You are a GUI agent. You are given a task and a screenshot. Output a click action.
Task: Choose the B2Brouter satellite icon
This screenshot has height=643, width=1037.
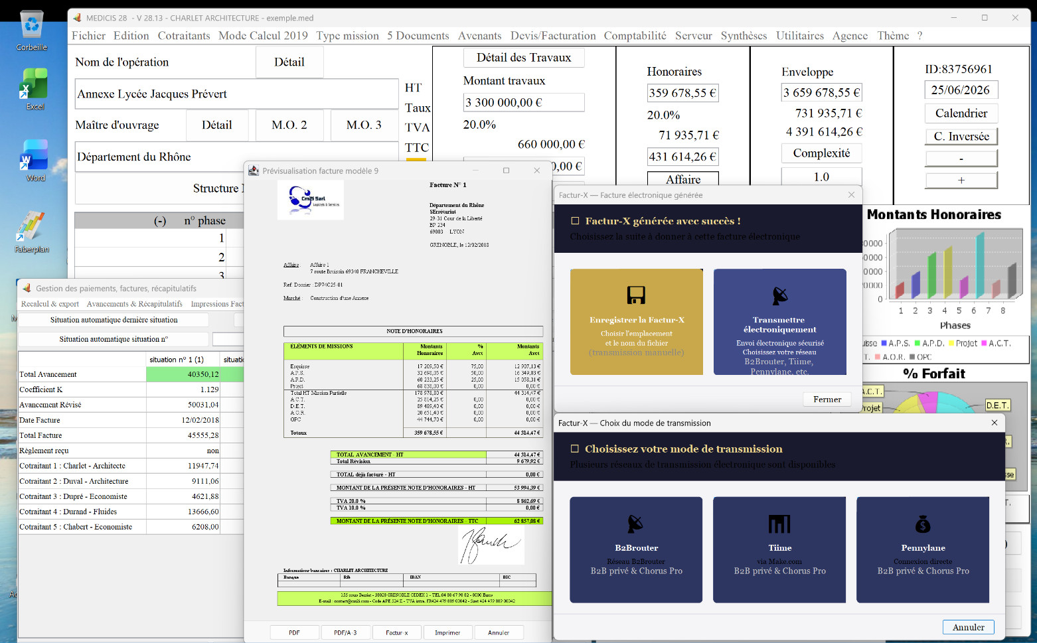636,524
